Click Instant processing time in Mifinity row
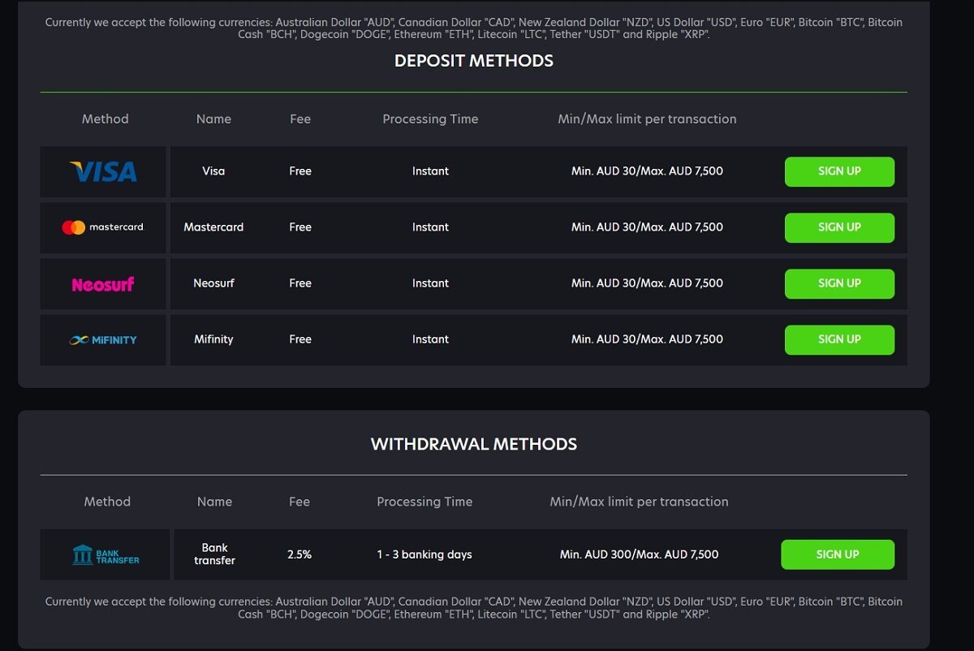The image size is (974, 651). point(430,339)
